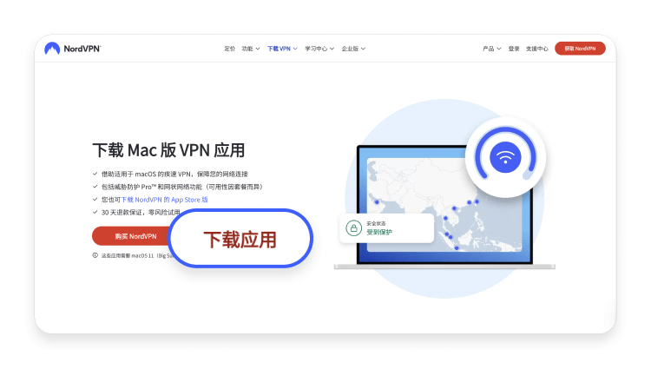The height and width of the screenshot is (369, 651).
Task: Open the 支援中心 support center
Action: coord(536,49)
